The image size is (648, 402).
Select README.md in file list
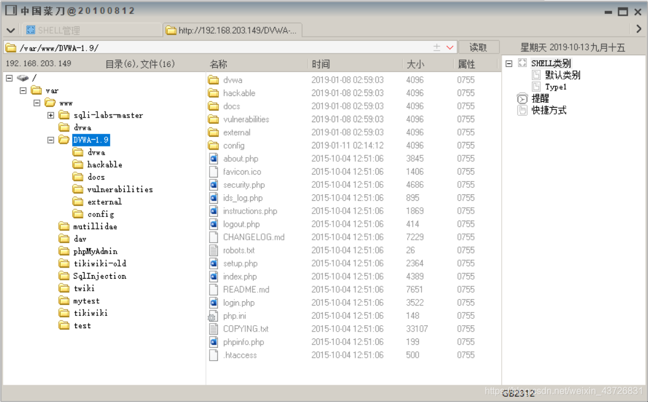tap(246, 290)
